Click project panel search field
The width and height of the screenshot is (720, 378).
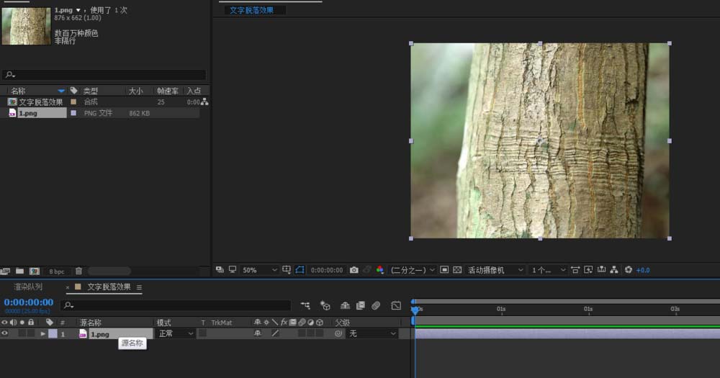104,74
